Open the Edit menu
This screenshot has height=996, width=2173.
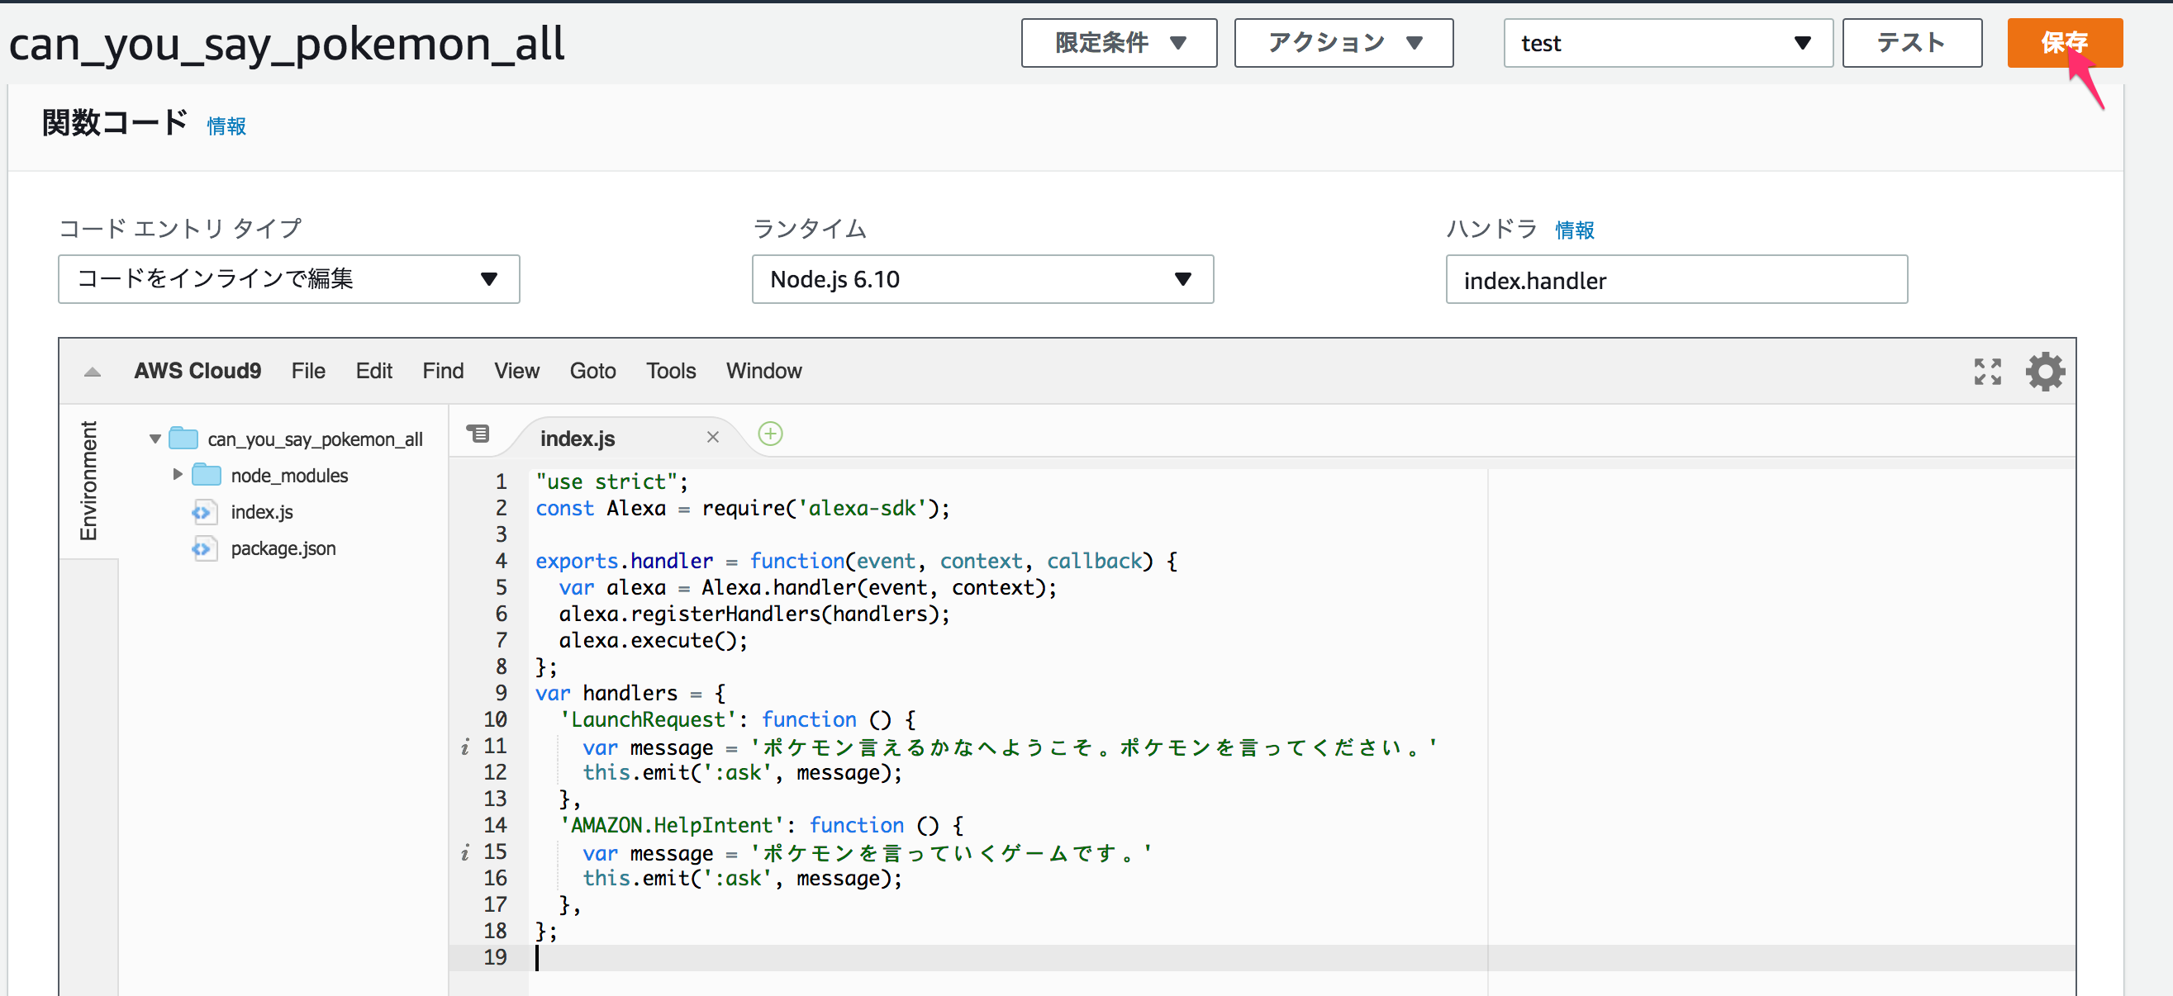point(373,371)
